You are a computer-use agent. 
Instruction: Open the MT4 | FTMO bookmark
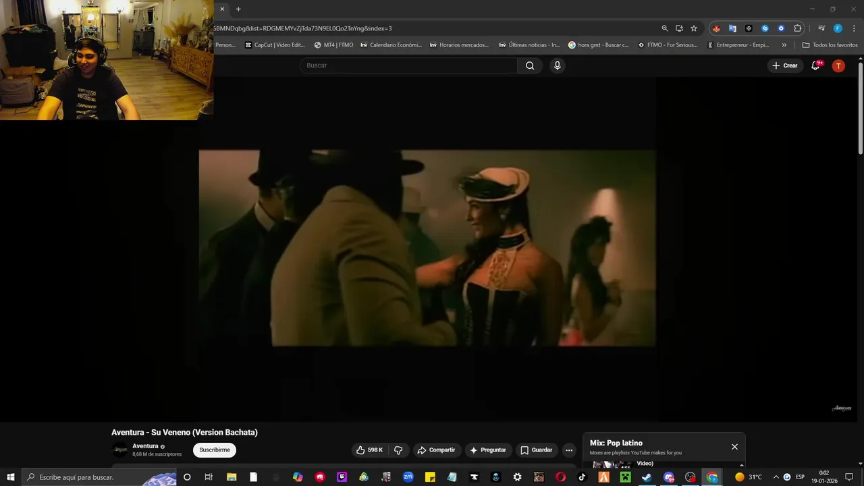point(334,45)
